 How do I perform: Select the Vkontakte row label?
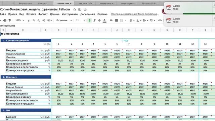click(x=11, y=57)
